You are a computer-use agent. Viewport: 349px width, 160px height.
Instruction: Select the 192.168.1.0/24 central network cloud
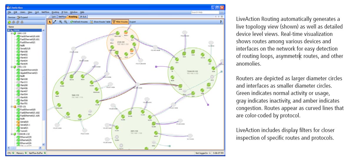coord(137,85)
